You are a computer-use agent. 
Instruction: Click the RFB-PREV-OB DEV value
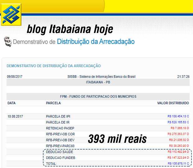[x=179, y=140]
